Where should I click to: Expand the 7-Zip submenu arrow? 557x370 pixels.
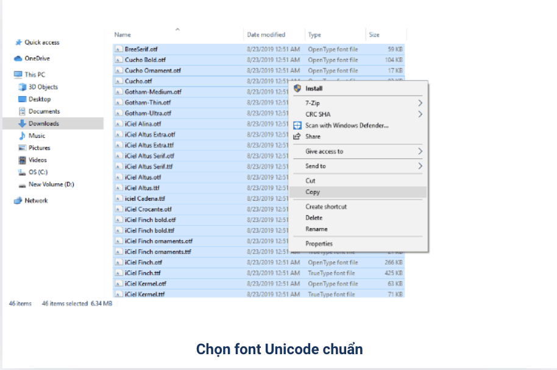(x=420, y=103)
